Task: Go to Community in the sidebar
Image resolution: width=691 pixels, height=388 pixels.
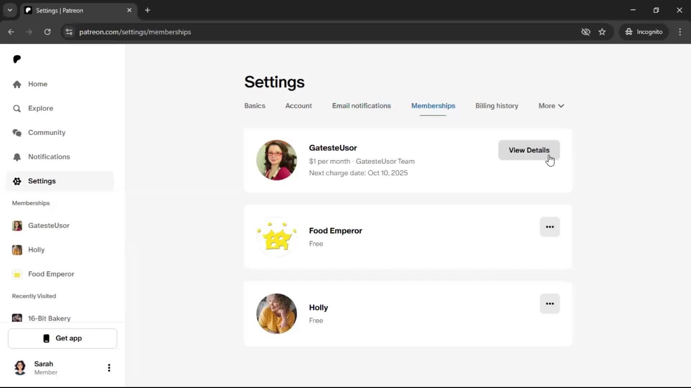Action: (60, 133)
